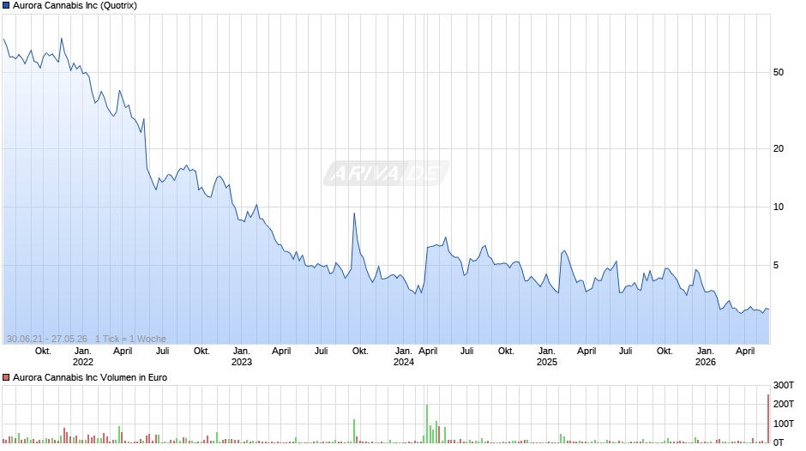This screenshot has height=451, width=806.
Task: Click the green volume bar near Okt. 2023
Action: [354, 431]
